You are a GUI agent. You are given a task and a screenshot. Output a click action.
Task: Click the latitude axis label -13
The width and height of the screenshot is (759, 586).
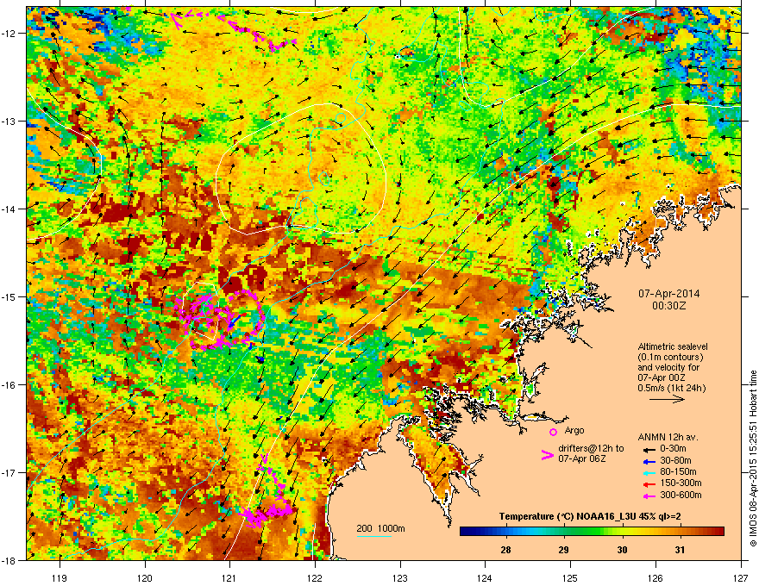[x=9, y=121]
